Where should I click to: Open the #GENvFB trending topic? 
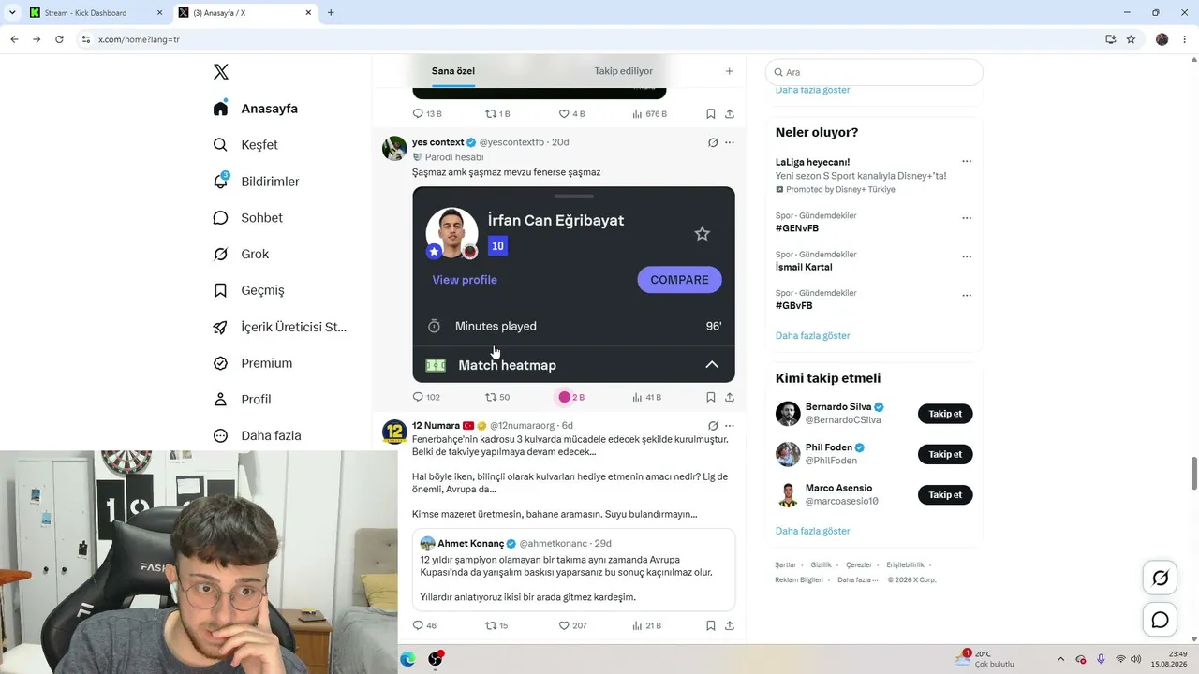point(797,228)
